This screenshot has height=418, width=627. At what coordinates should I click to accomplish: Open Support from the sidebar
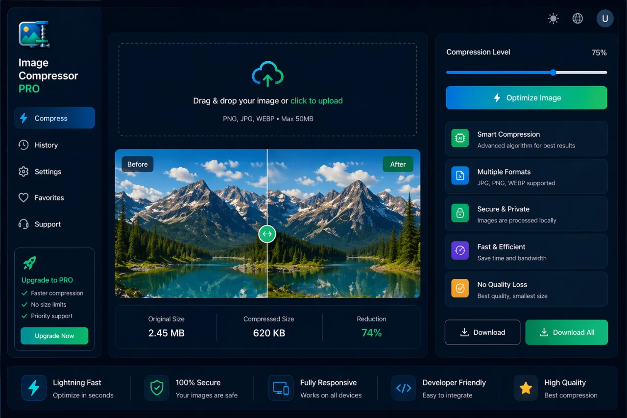(54, 224)
